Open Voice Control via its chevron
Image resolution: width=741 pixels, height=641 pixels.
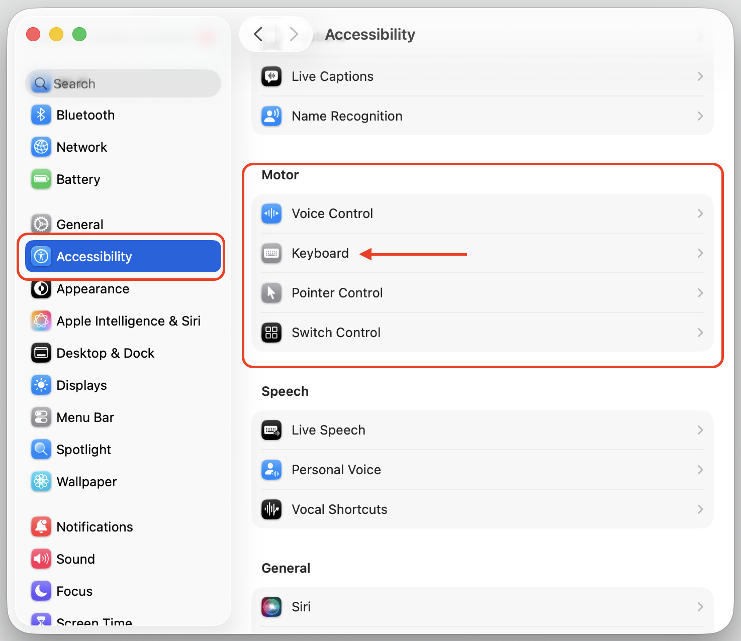click(700, 213)
